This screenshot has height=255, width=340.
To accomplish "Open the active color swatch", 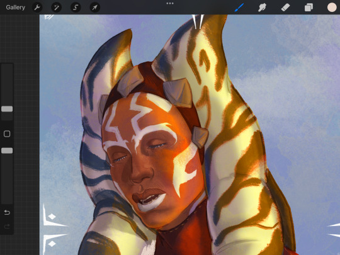I will pyautogui.click(x=332, y=8).
